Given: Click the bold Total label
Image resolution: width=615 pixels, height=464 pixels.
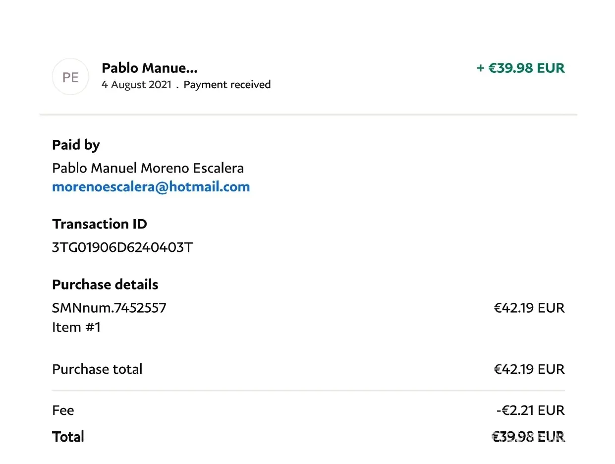Looking at the screenshot, I should point(68,437).
